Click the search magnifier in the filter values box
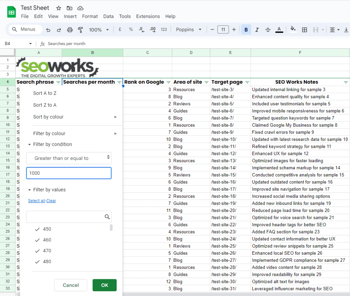 pyautogui.click(x=107, y=217)
